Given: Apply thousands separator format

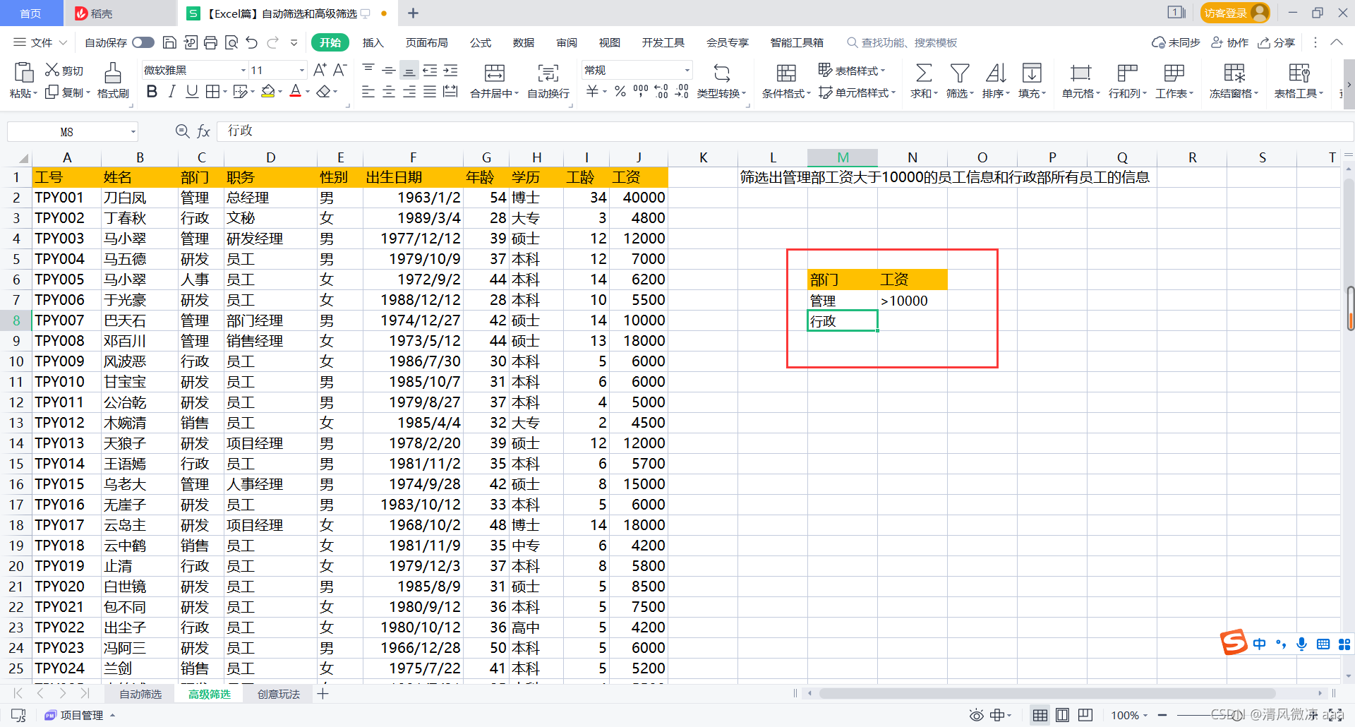Looking at the screenshot, I should point(641,92).
